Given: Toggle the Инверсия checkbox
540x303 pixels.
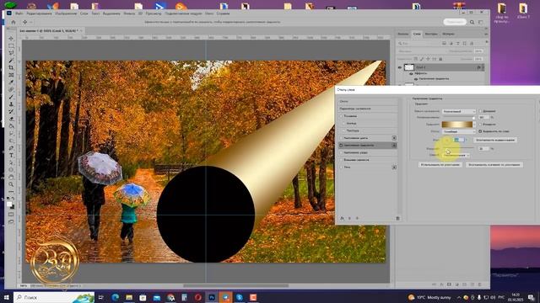Looking at the screenshot, I should (480, 125).
